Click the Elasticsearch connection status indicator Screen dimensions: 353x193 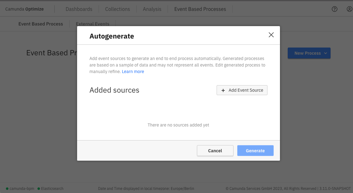click(39, 189)
